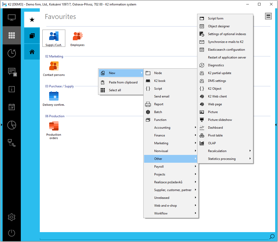Choose Restart of application server
Screen dimensions: 278x242
pyautogui.click(x=225, y=57)
